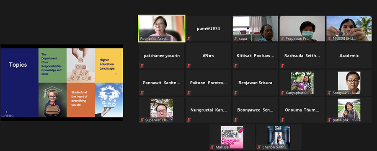The height and width of the screenshot is (151, 377).
Task: Select PIMSIRI BHU participant video tile
Action: [x=349, y=29]
